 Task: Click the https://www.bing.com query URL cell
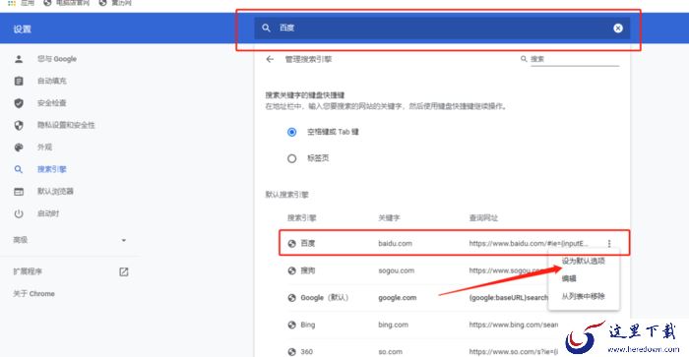click(514, 325)
